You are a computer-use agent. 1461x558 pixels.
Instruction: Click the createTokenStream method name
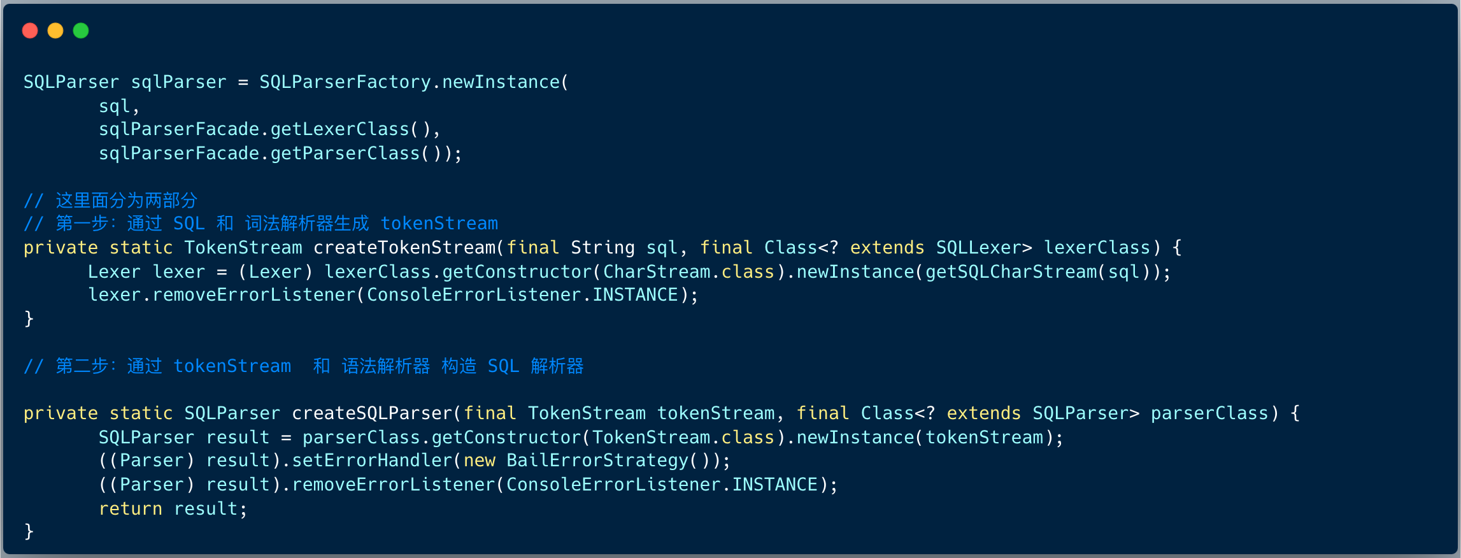[x=404, y=248]
